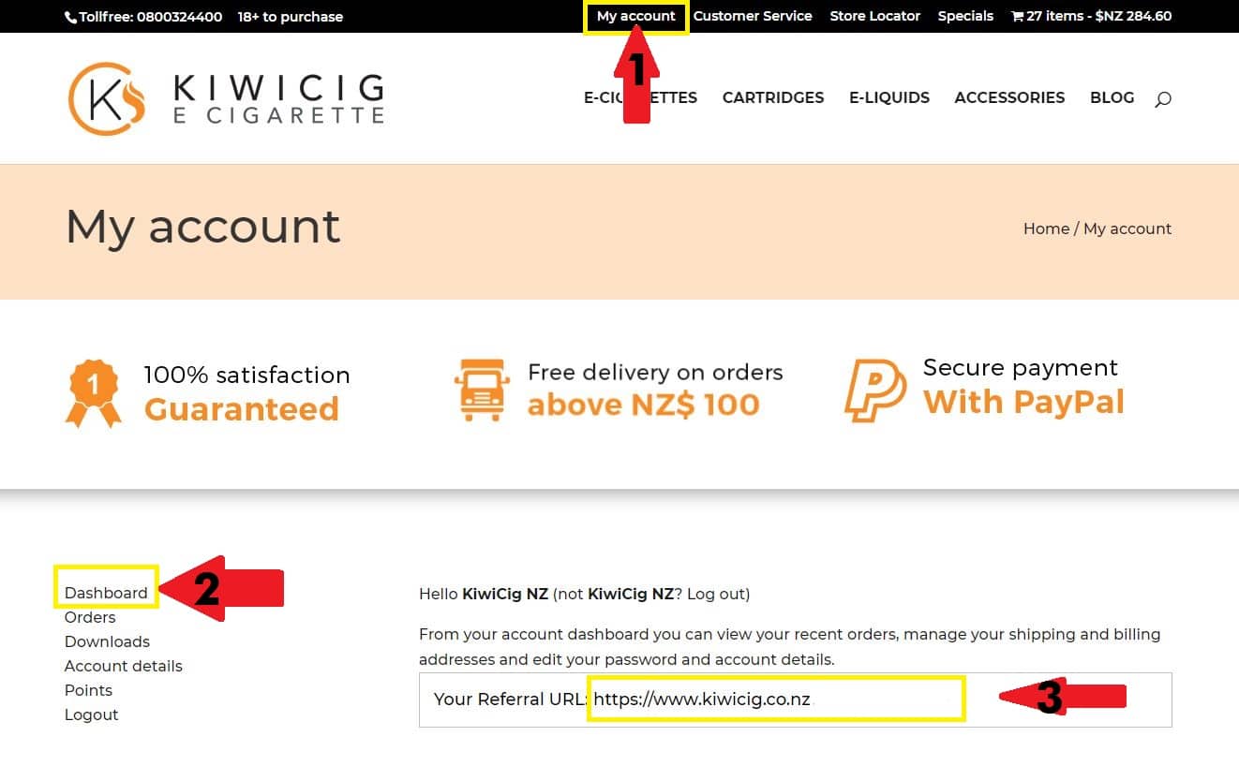Screen dimensions: 1239x766
Task: Open Customer Service link
Action: (753, 16)
